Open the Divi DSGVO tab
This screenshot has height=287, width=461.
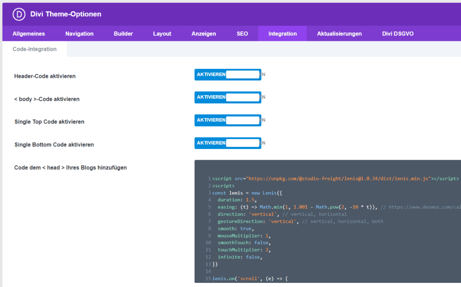pyautogui.click(x=398, y=34)
